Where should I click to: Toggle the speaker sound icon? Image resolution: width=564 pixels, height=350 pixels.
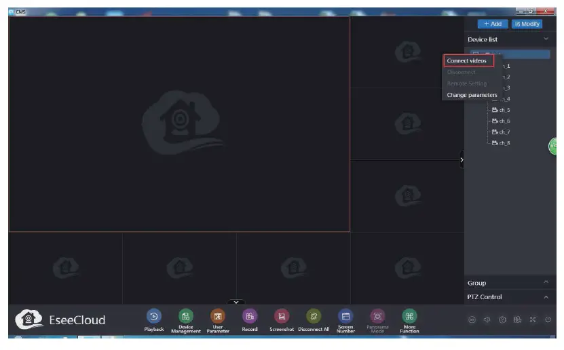tap(487, 319)
